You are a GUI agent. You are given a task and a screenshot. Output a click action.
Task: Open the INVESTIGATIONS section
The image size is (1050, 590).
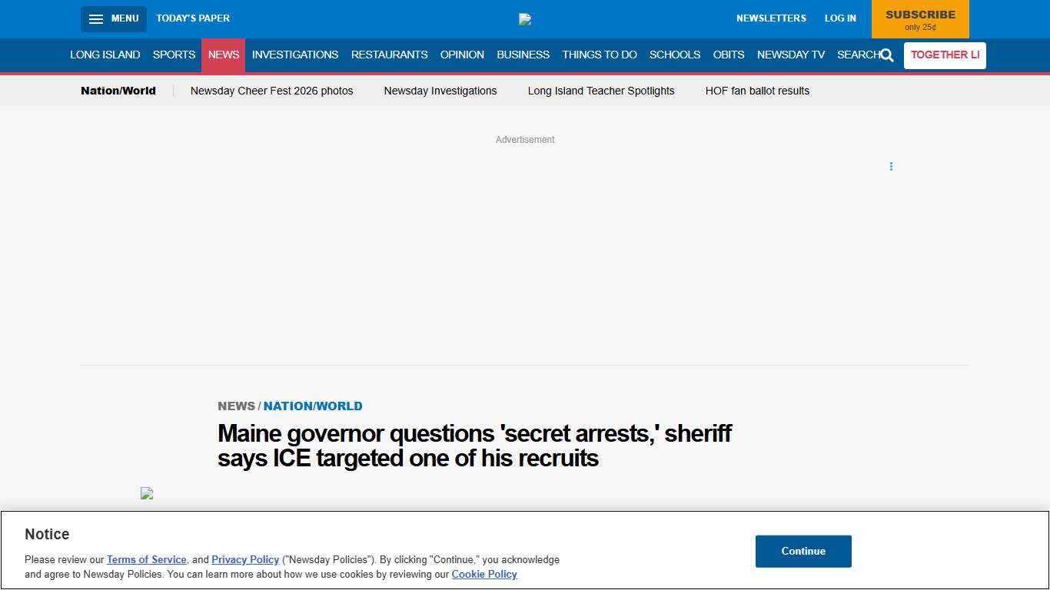295,55
